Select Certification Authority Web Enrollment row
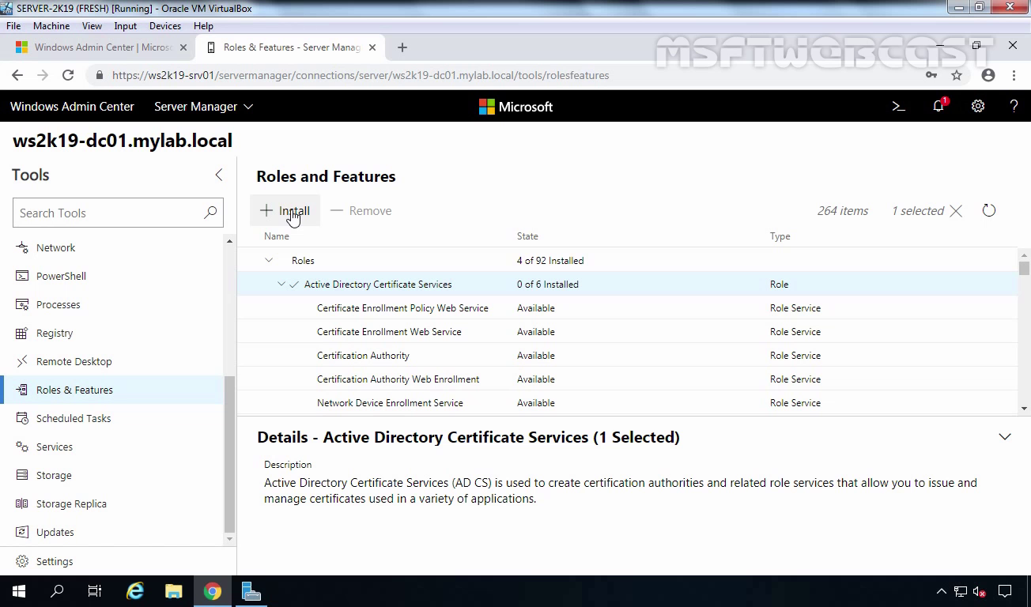The width and height of the screenshot is (1031, 607). [627, 379]
